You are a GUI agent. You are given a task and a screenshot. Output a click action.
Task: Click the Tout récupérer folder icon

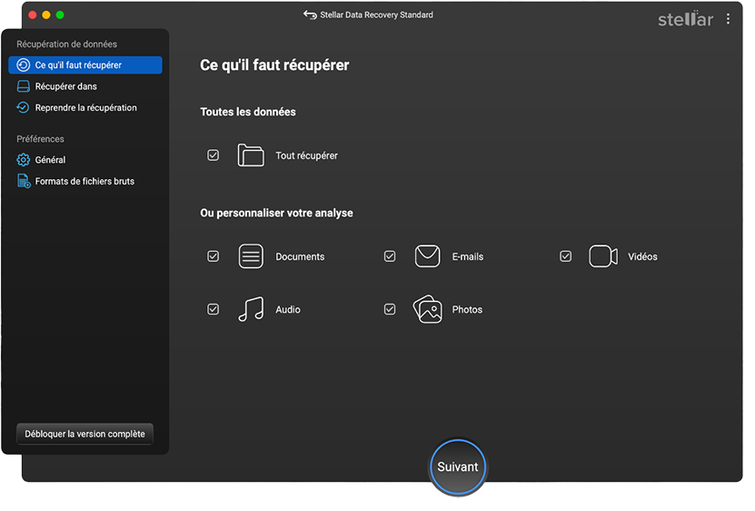[251, 155]
